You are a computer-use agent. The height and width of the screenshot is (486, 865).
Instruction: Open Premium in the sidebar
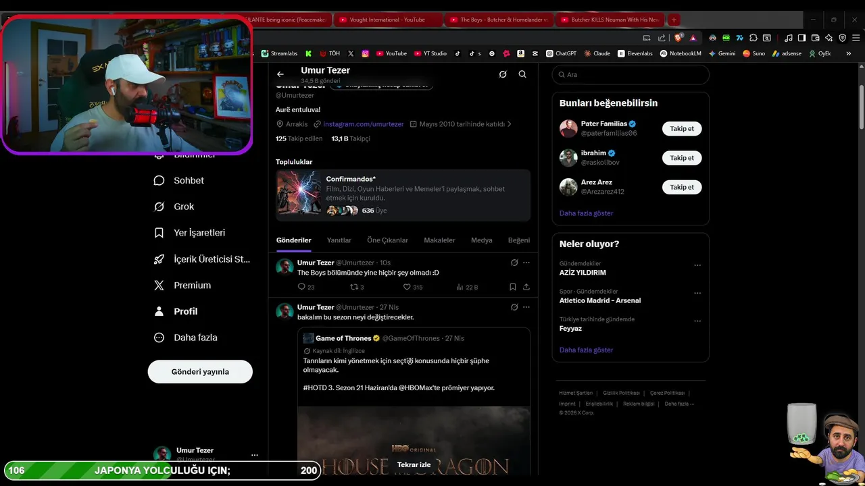182,285
